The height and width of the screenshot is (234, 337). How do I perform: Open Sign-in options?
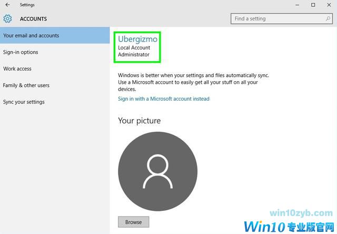pos(55,52)
